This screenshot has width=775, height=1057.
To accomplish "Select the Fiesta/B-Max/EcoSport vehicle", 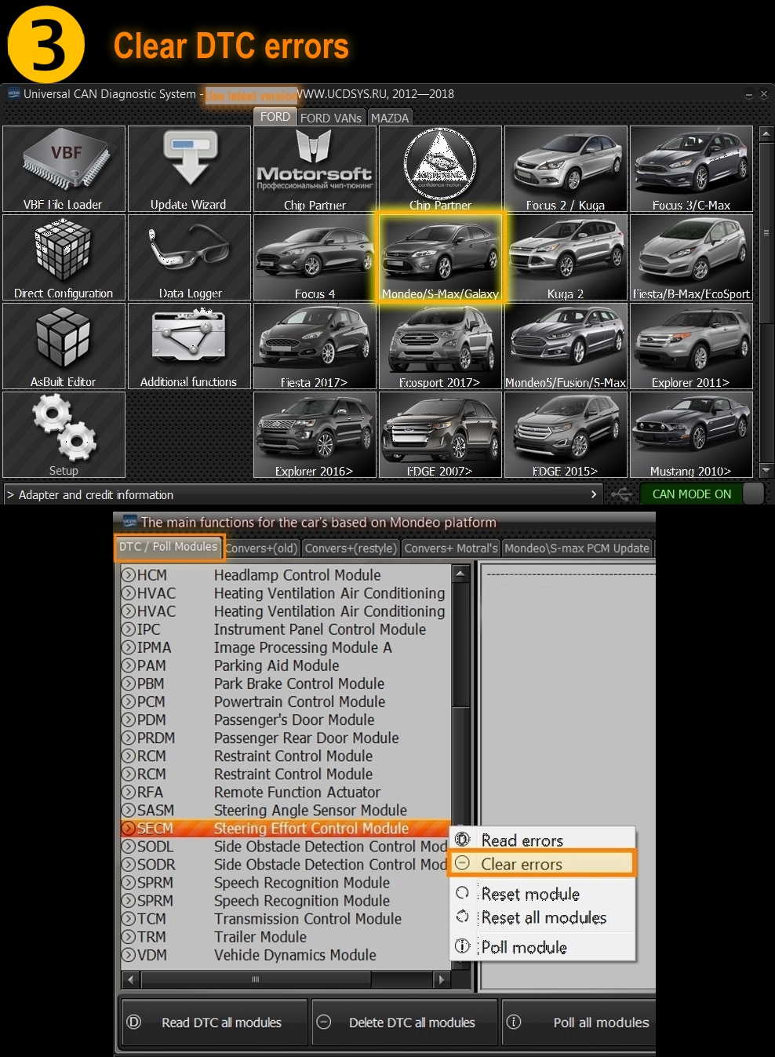I will click(x=691, y=257).
